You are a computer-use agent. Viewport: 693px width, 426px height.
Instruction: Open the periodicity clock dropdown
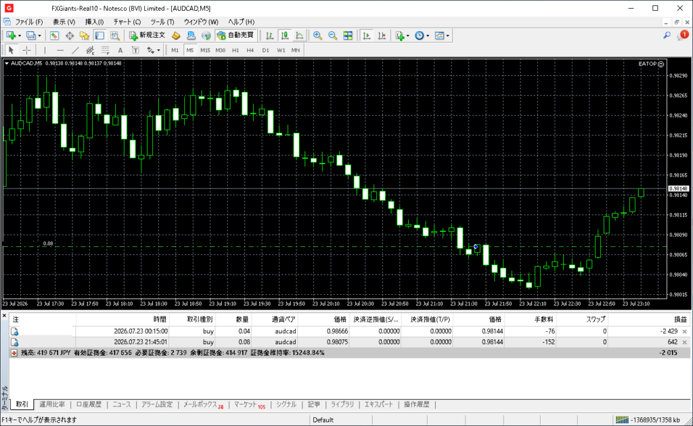422,36
